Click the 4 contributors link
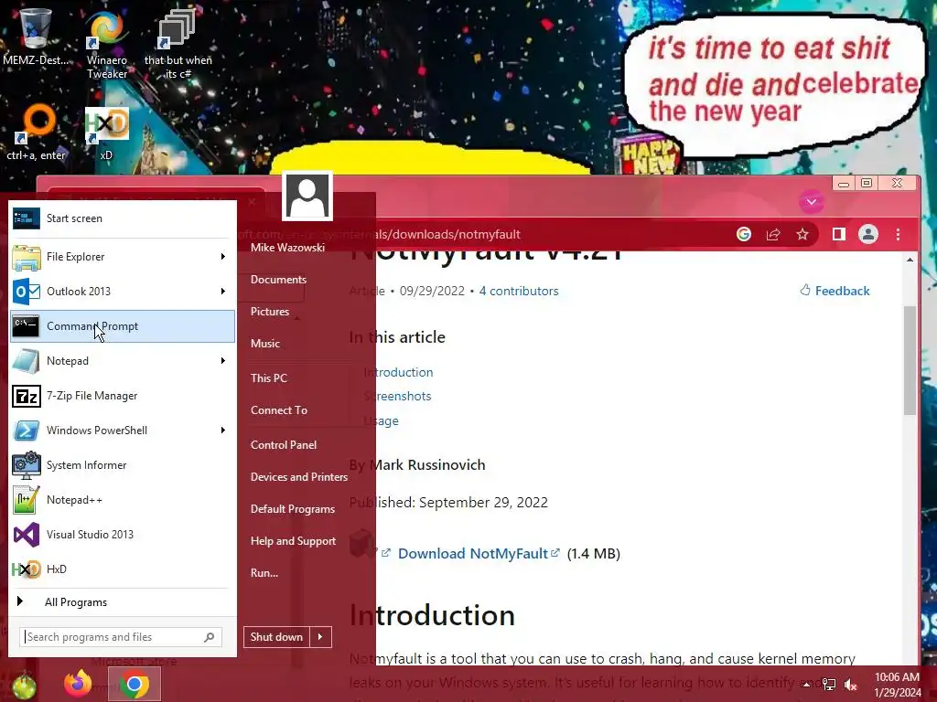The width and height of the screenshot is (937, 702). click(x=519, y=291)
